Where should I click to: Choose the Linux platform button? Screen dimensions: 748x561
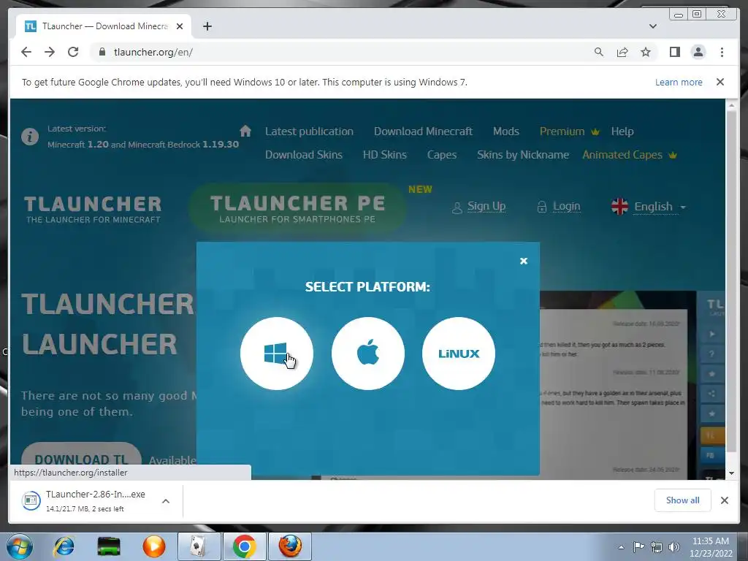pos(459,354)
